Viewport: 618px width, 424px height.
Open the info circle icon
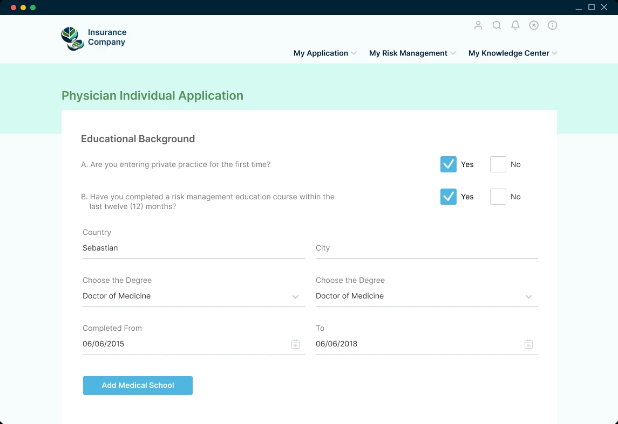pyautogui.click(x=552, y=25)
